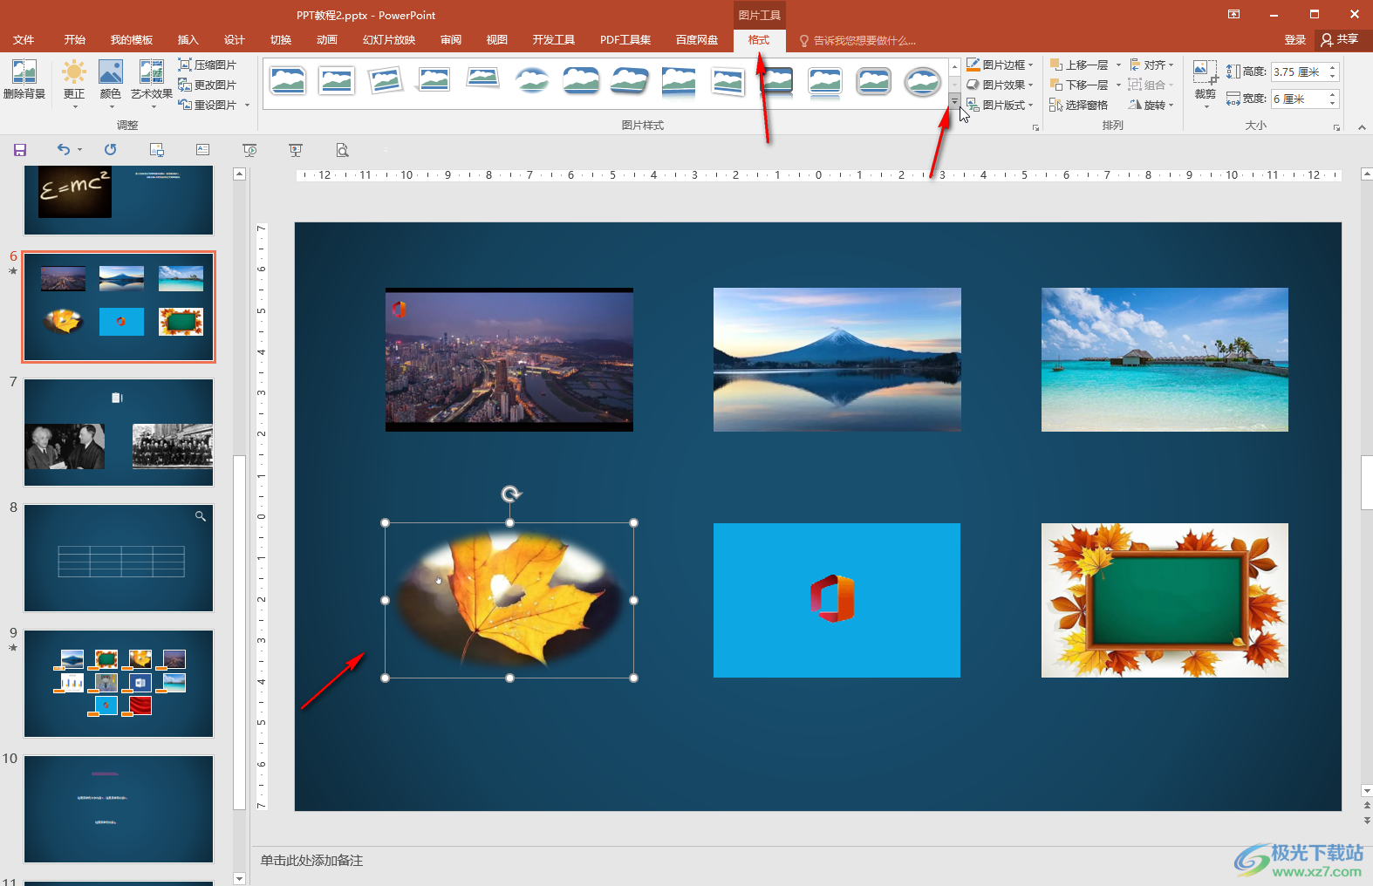Select the tropical beach picture on slide
Image resolution: width=1373 pixels, height=886 pixels.
click(x=1165, y=359)
